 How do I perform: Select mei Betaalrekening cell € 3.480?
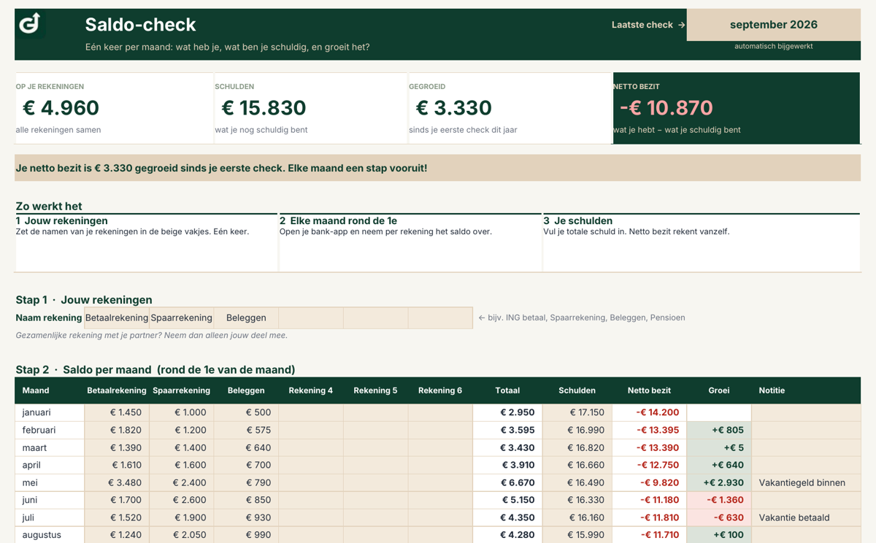[x=117, y=482]
